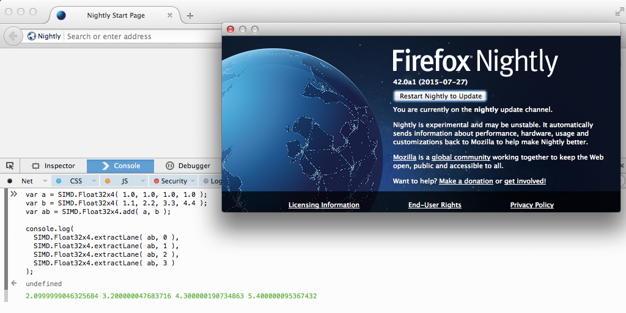Expand the JS filter dropdown arrow
626x313 pixels.
[x=142, y=181]
